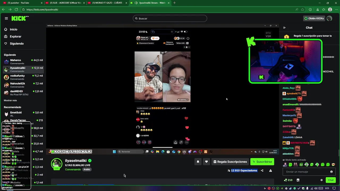
Task: Click the DDiablo666 username in chat
Action: click(x=289, y=99)
